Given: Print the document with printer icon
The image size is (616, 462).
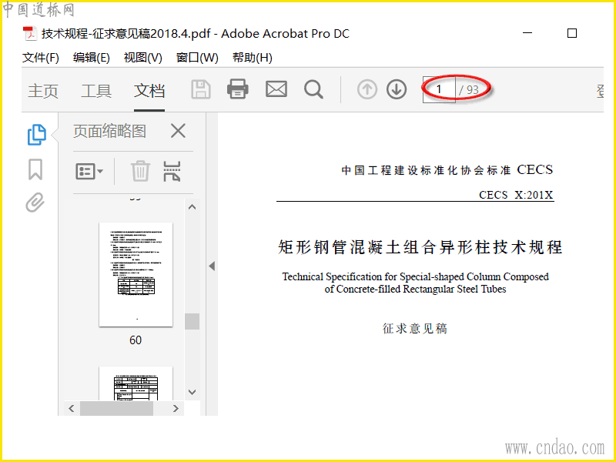Looking at the screenshot, I should tap(238, 89).
